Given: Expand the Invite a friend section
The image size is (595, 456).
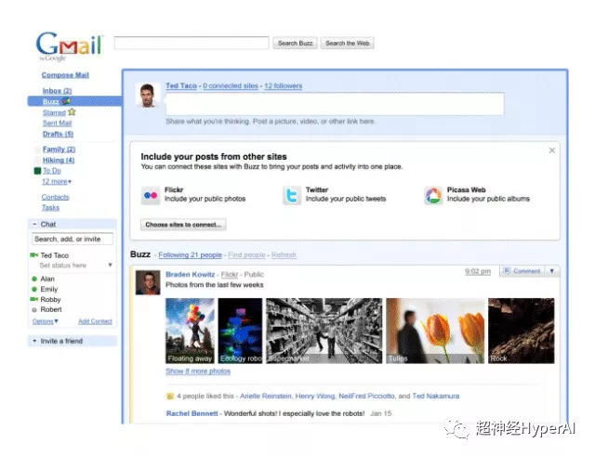Looking at the screenshot, I should (x=34, y=341).
